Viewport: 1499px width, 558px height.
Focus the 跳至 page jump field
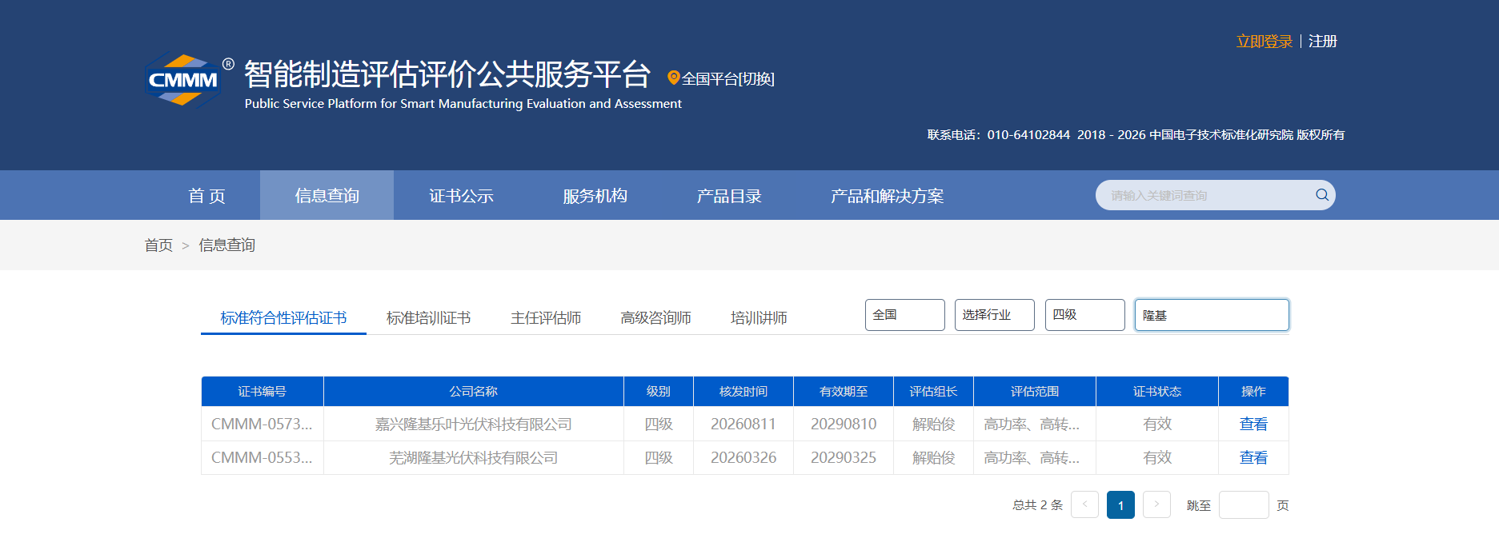pyautogui.click(x=1244, y=504)
